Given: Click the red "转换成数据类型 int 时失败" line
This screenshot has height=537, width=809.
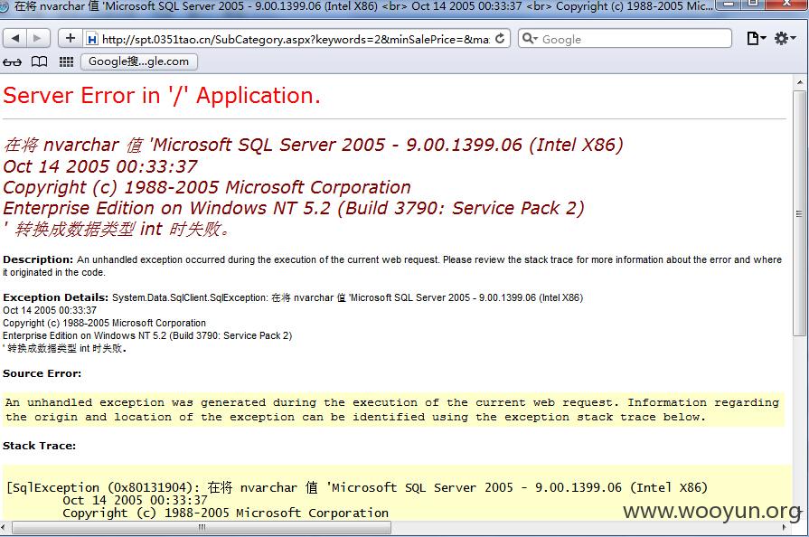Looking at the screenshot, I should tap(116, 229).
